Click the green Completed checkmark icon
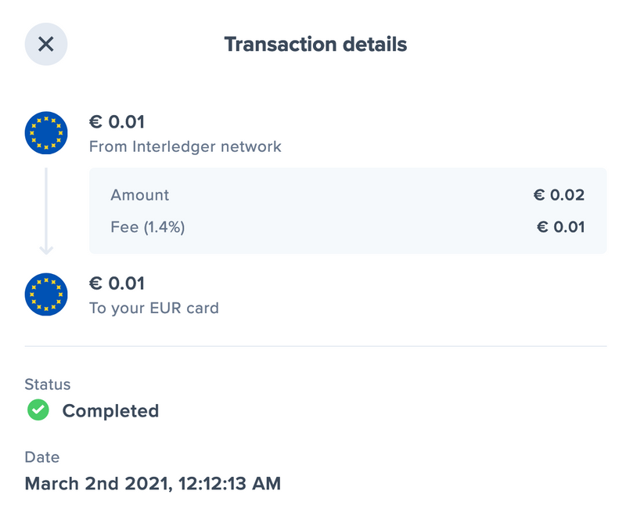The width and height of the screenshot is (626, 516). point(38,410)
